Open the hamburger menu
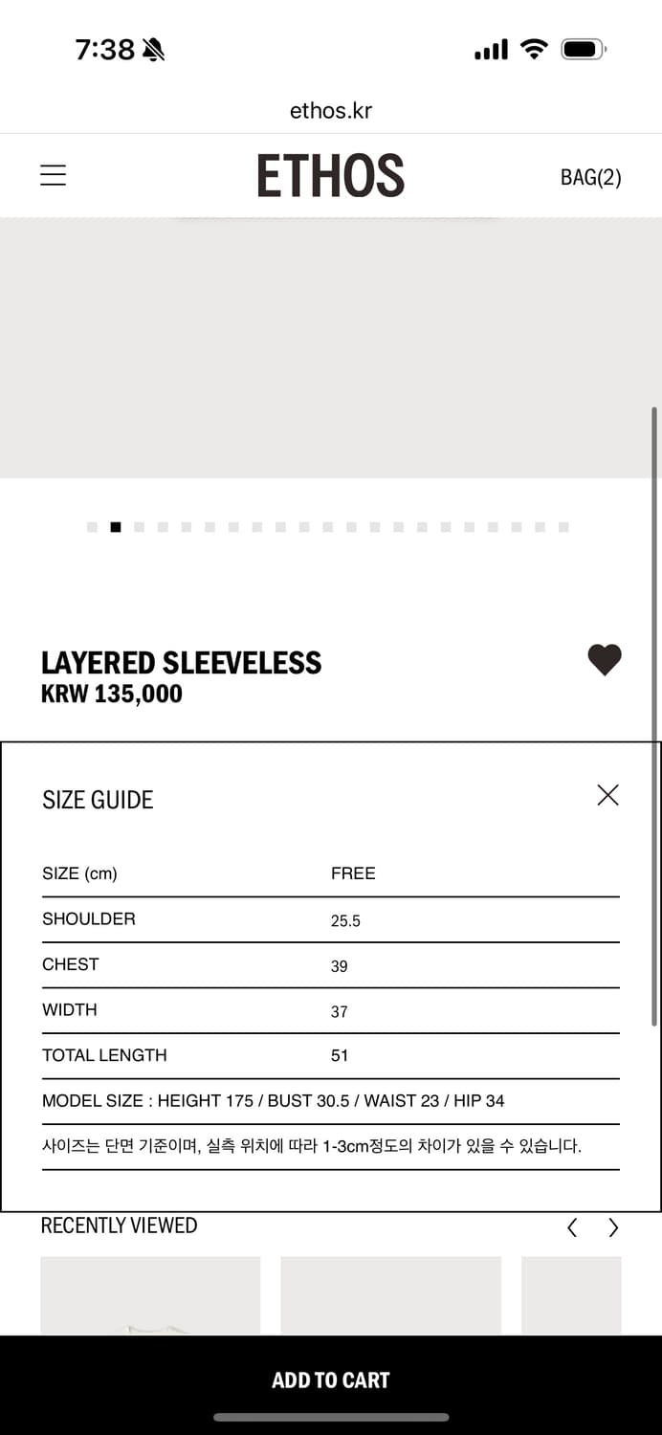 pyautogui.click(x=53, y=175)
